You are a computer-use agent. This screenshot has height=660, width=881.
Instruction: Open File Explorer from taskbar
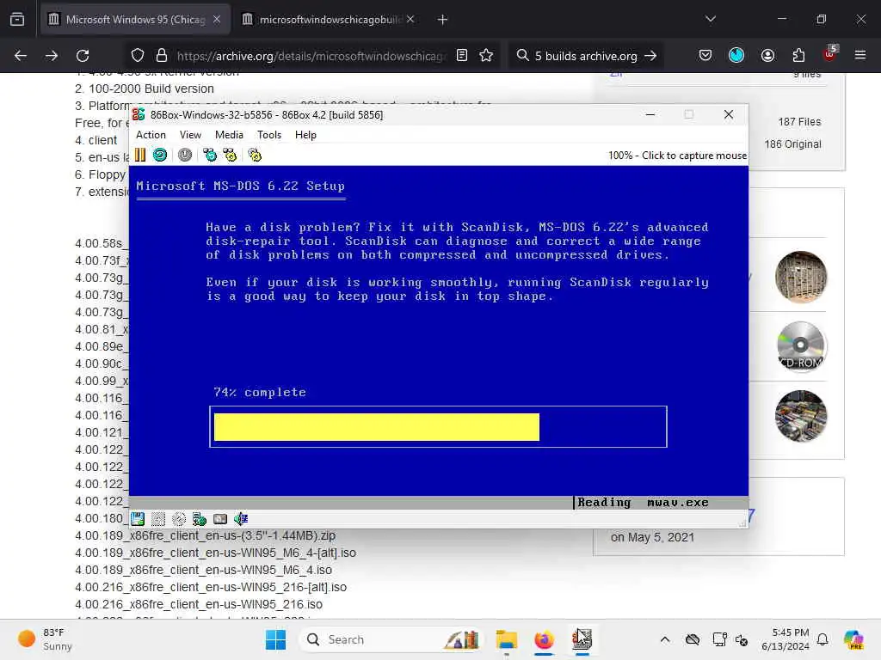(506, 639)
